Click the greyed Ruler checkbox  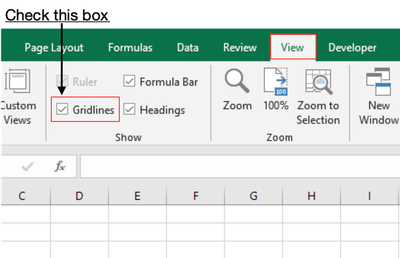point(62,81)
